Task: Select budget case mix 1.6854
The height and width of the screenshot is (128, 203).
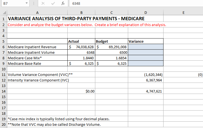Action: tap(112, 58)
